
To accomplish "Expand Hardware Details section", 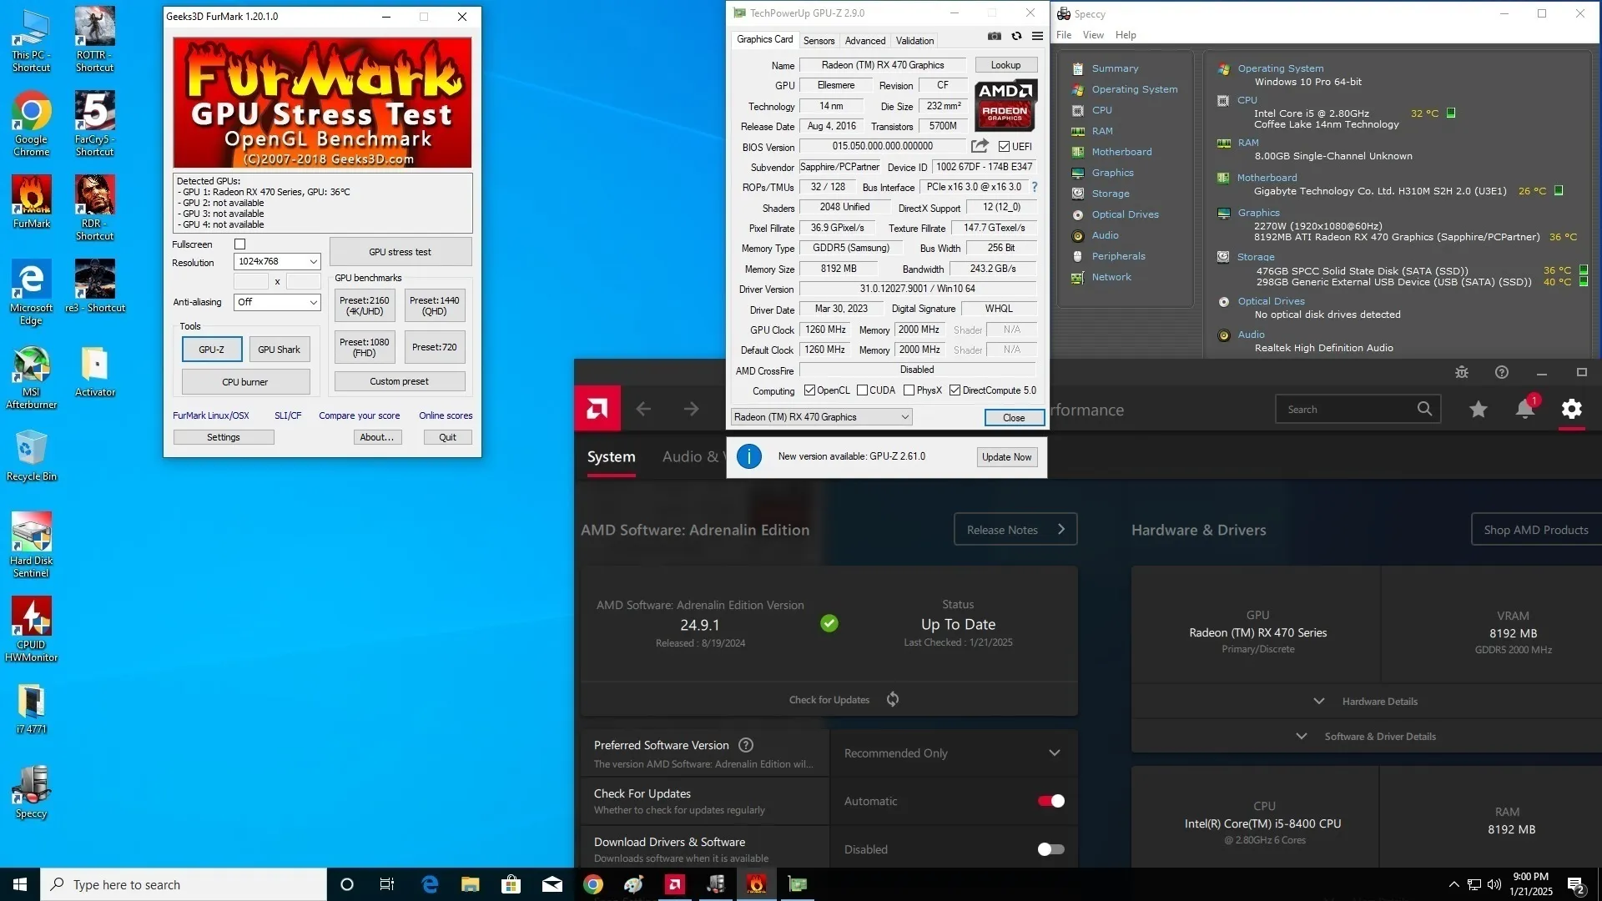I will pyautogui.click(x=1366, y=702).
